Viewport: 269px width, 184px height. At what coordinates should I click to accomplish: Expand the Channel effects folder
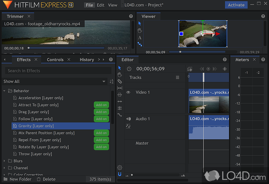[4, 168]
